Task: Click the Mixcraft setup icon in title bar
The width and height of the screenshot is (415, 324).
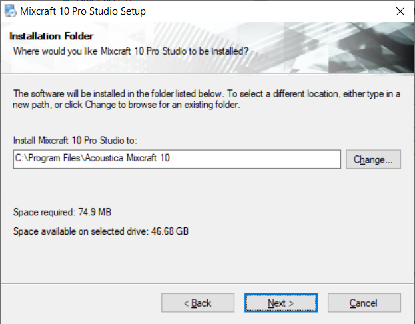Action: pyautogui.click(x=10, y=11)
